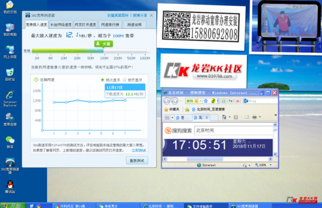The width and height of the screenshot is (322, 208).
Task: Expand the IE command bar overflow chevron
Action: (x=276, y=115)
